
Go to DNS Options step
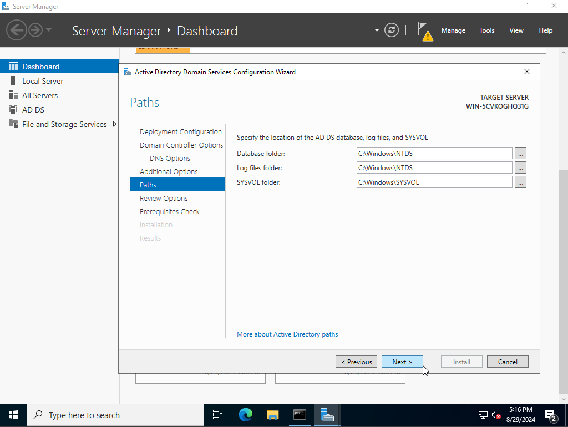coord(170,158)
